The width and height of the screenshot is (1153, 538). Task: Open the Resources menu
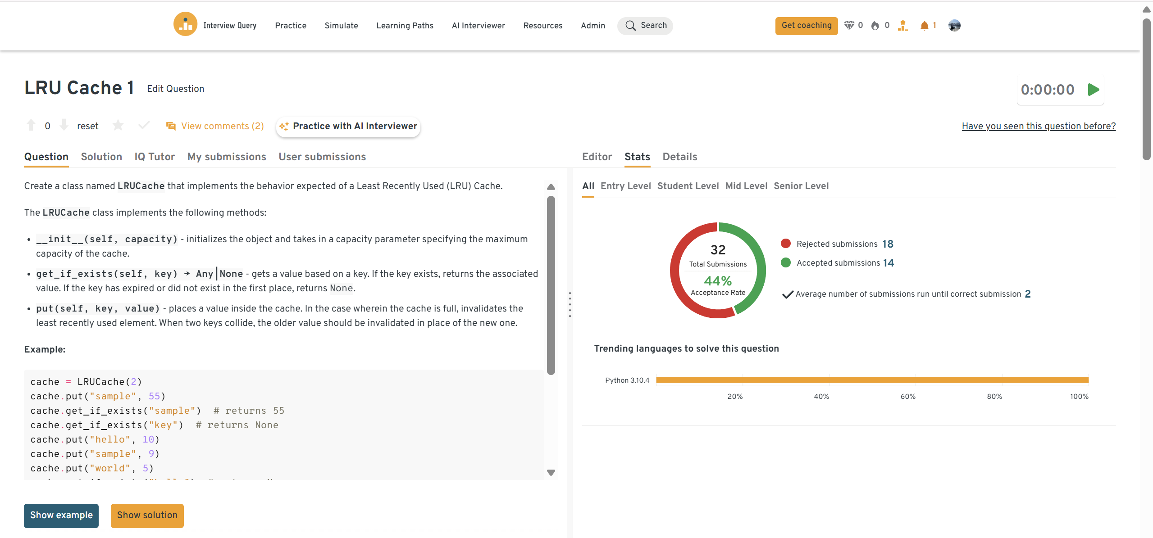click(542, 26)
